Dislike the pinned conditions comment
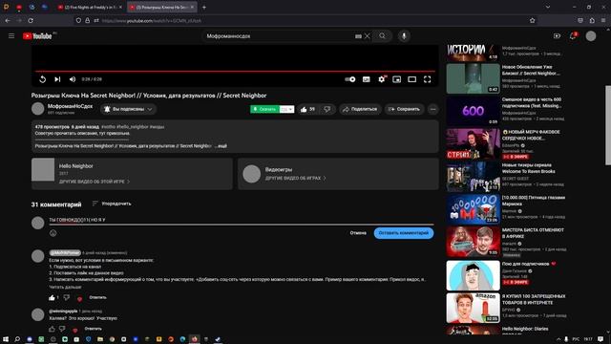The image size is (611, 344). (x=67, y=297)
